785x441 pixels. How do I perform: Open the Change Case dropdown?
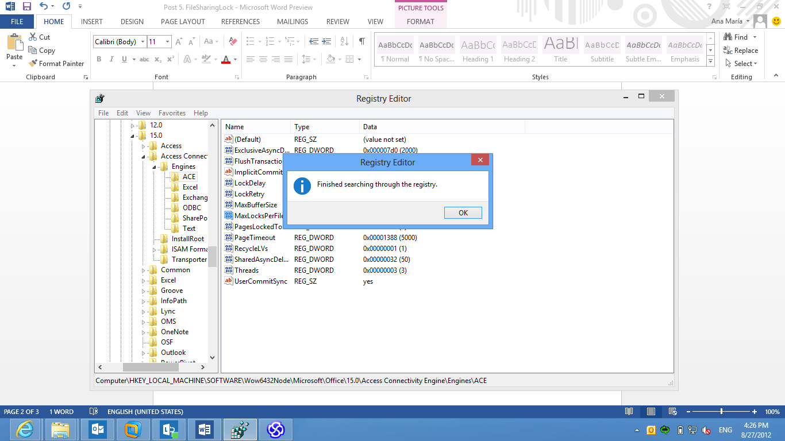click(x=211, y=41)
